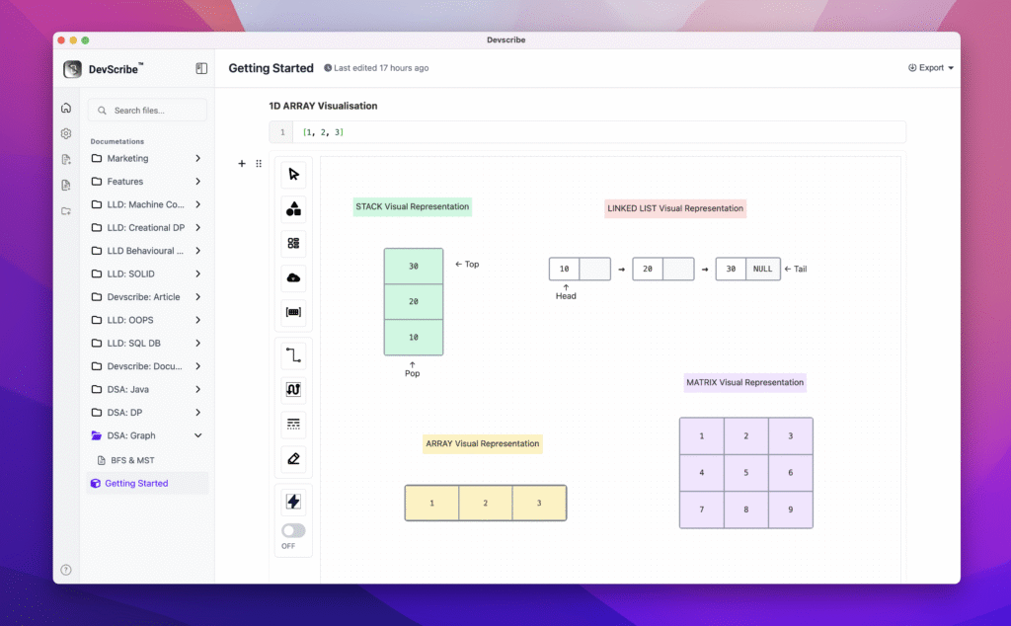Select the eraser tool
This screenshot has width=1011, height=626.
(293, 458)
